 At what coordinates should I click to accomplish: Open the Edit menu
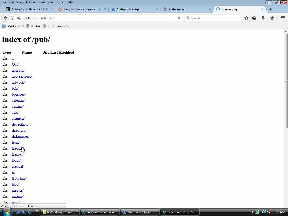coord(11,2)
